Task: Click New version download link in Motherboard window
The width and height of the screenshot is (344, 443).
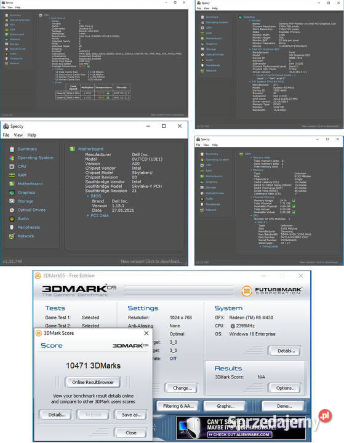Action: click(151, 261)
